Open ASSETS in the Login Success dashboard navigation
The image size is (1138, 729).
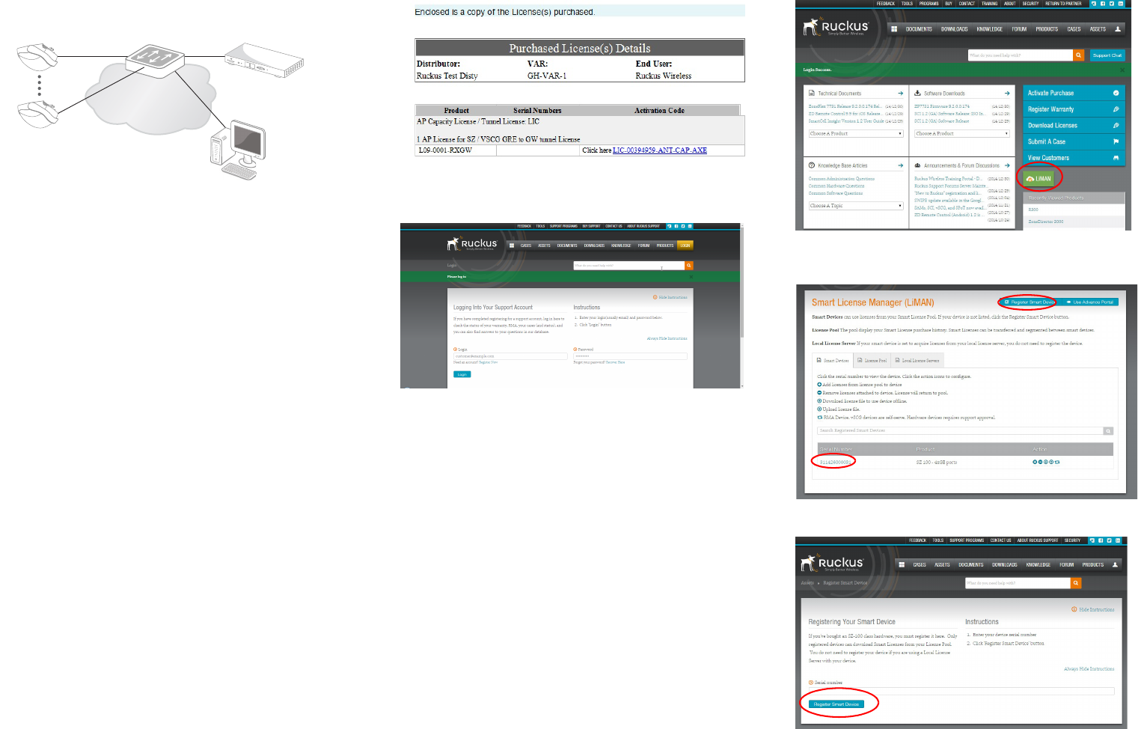(x=1098, y=29)
